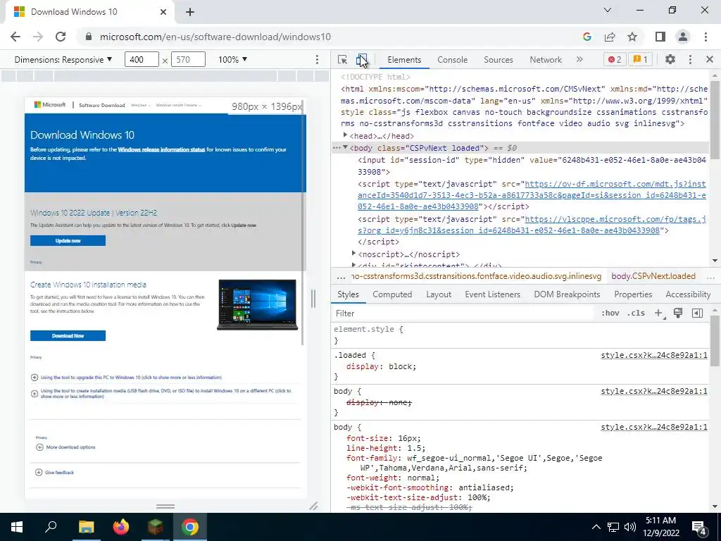Reload the page with refresh icon

pyautogui.click(x=61, y=37)
